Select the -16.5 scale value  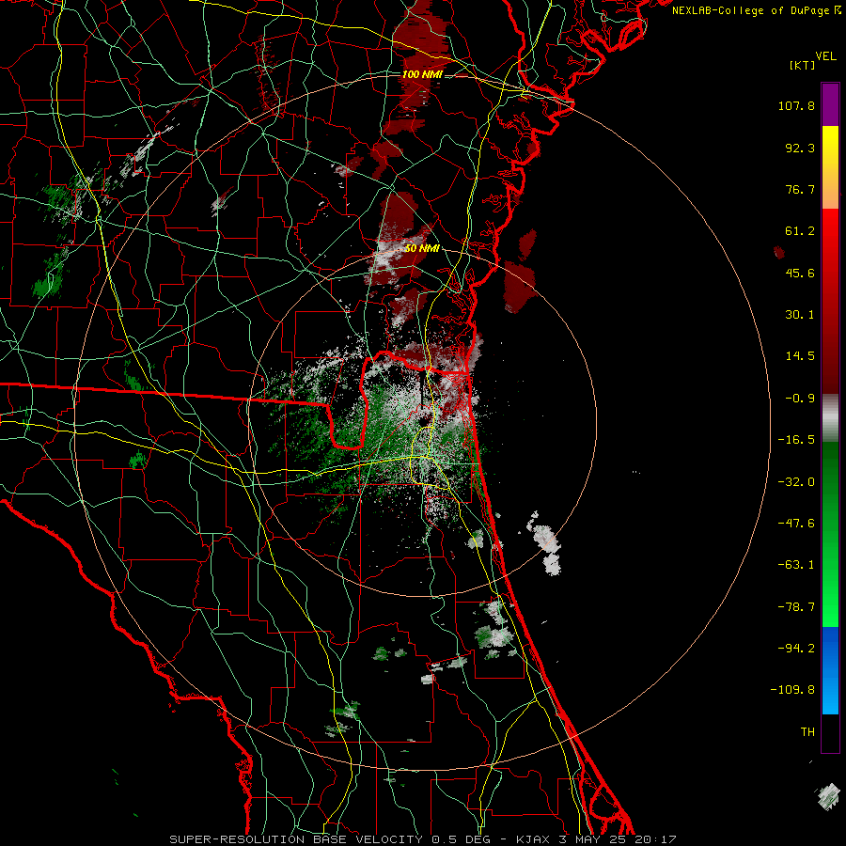click(x=796, y=440)
